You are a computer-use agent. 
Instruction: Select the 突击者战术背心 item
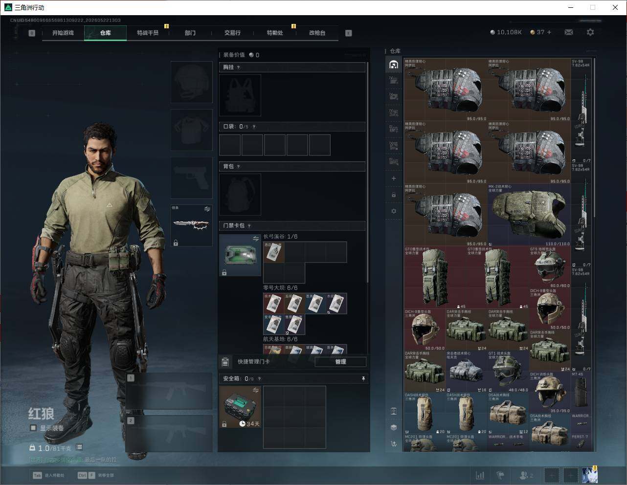[467, 371]
